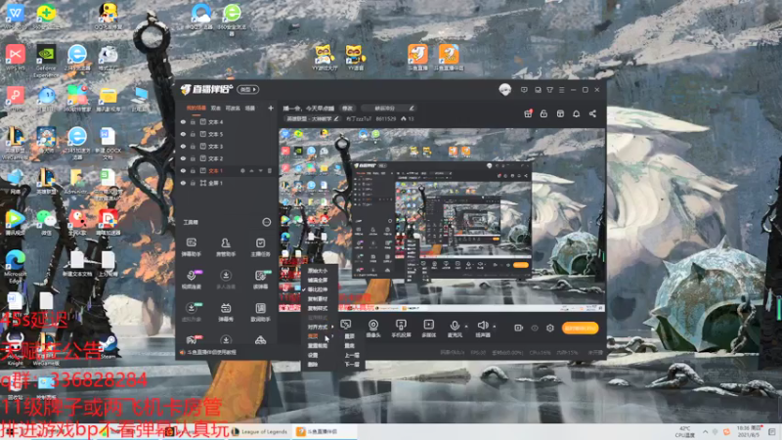Start live streaming with orange button
This screenshot has width=782, height=440.
580,328
